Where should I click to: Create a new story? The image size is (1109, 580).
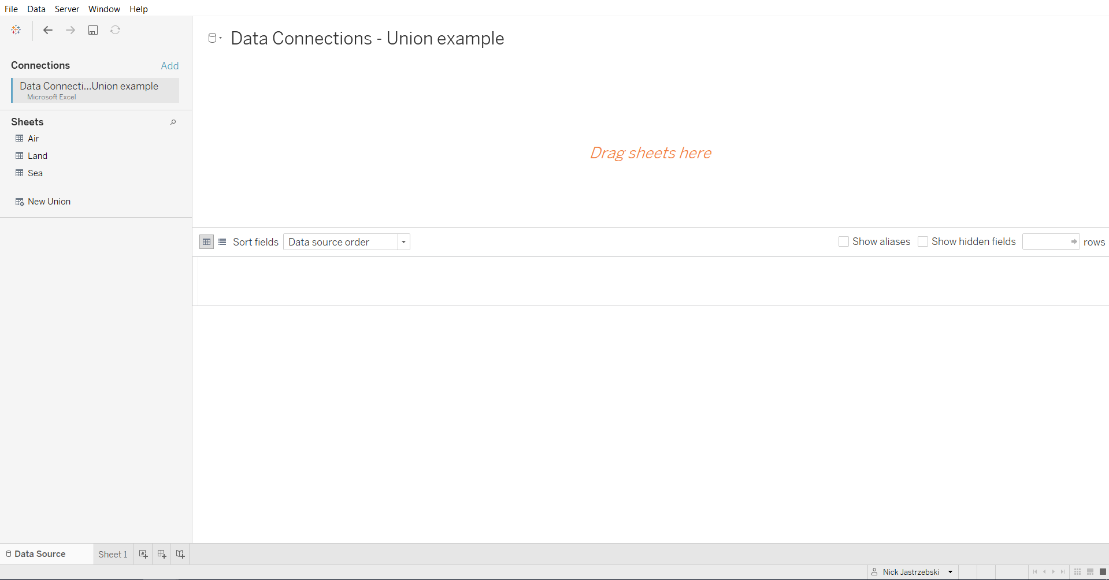point(180,554)
